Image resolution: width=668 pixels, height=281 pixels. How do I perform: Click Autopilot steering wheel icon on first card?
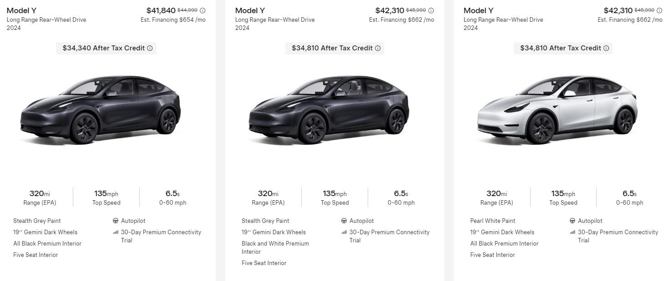coord(116,221)
